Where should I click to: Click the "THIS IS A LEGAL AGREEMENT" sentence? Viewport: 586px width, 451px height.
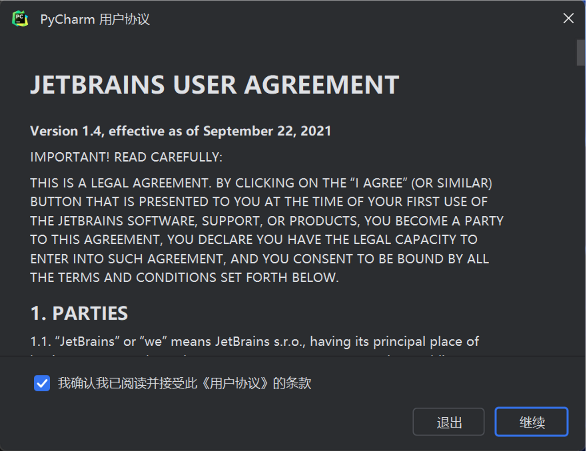coord(120,183)
